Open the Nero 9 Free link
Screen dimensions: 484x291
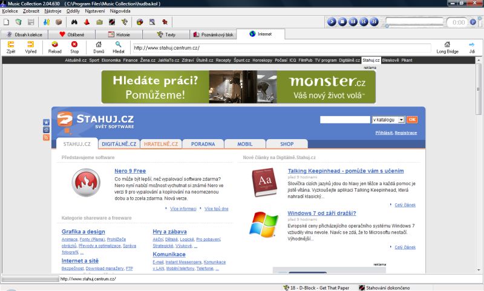(130, 171)
